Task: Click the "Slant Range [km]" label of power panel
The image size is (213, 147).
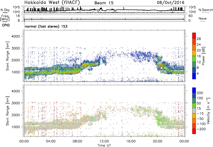Action: [7, 56]
